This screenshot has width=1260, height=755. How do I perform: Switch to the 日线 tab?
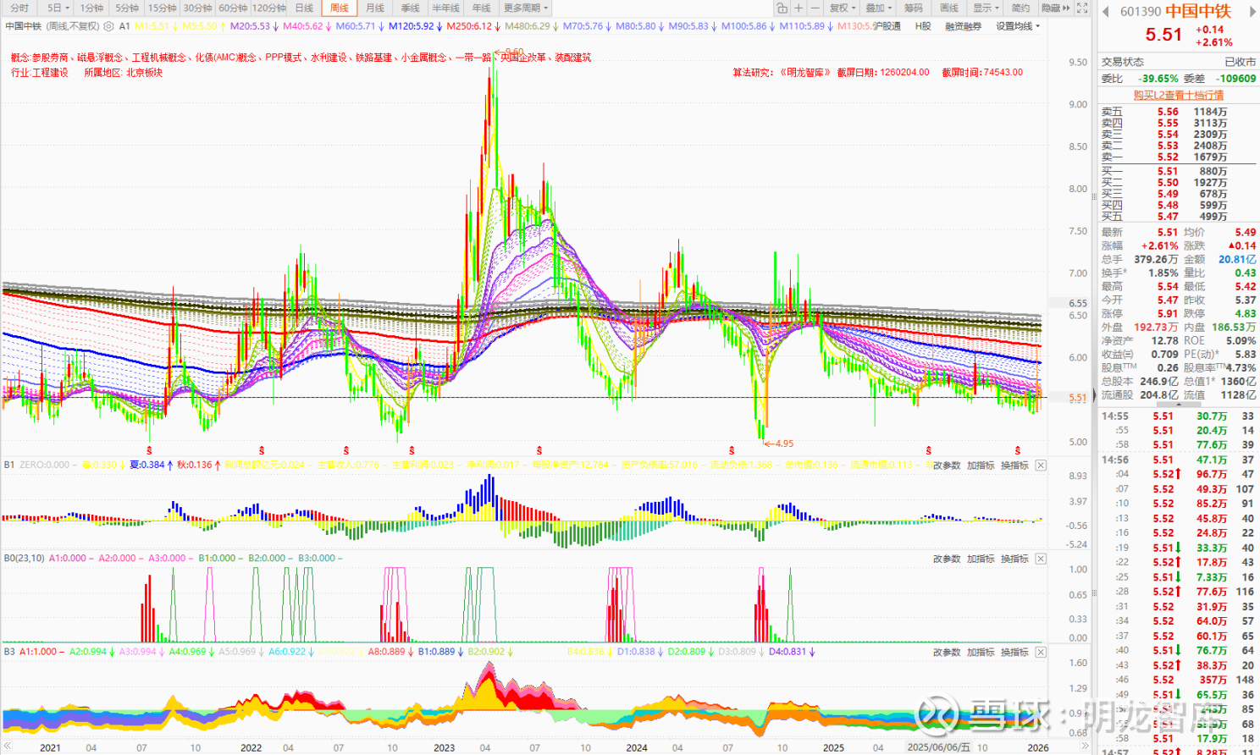pos(304,8)
